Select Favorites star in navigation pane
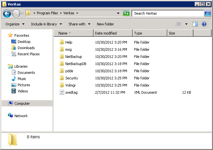 10,35
